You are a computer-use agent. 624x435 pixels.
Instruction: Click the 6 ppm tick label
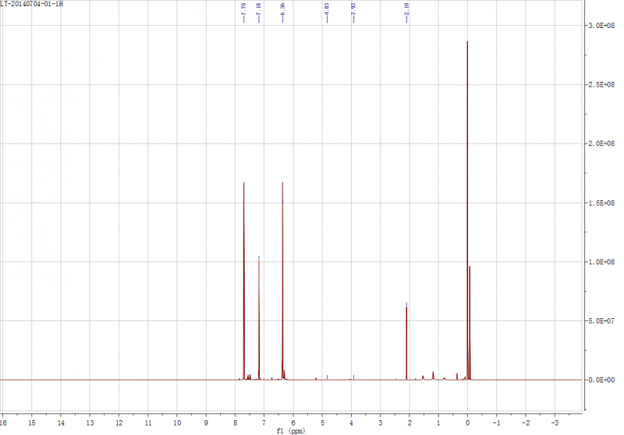[293, 423]
